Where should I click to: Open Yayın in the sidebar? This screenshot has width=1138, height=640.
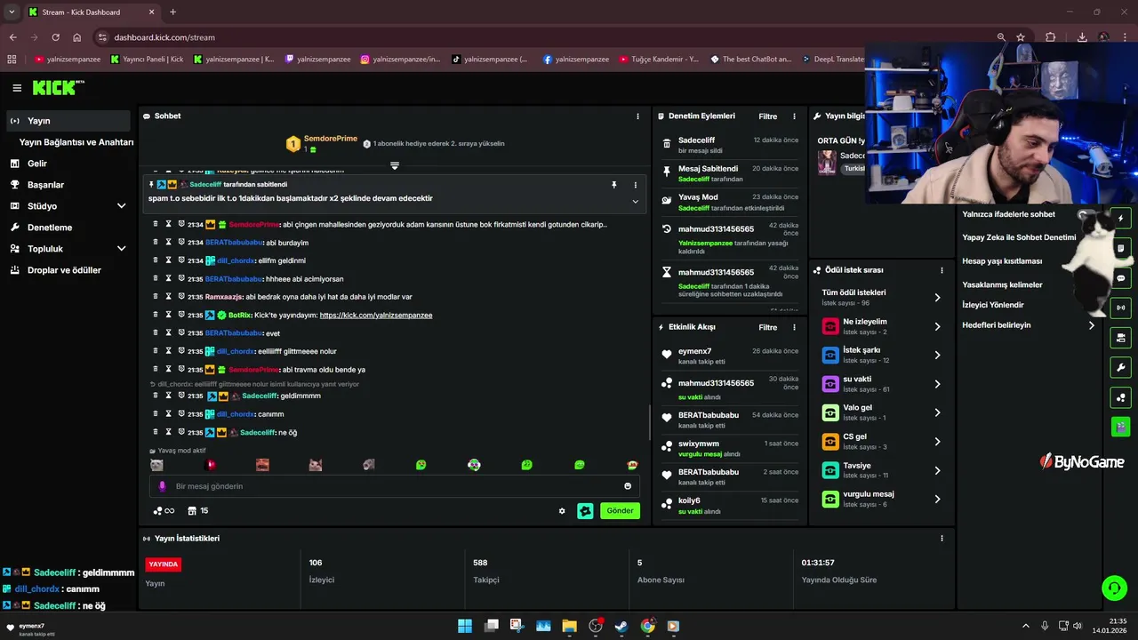(68, 121)
